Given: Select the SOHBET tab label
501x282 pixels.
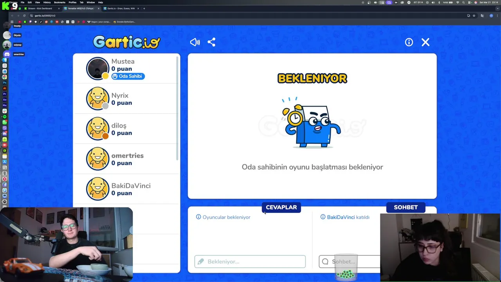Looking at the screenshot, I should [406, 207].
